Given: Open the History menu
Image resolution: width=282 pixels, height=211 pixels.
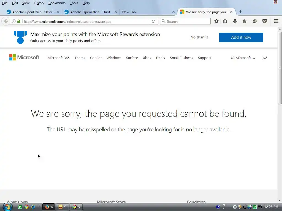Looking at the screenshot, I should tap(39, 3).
